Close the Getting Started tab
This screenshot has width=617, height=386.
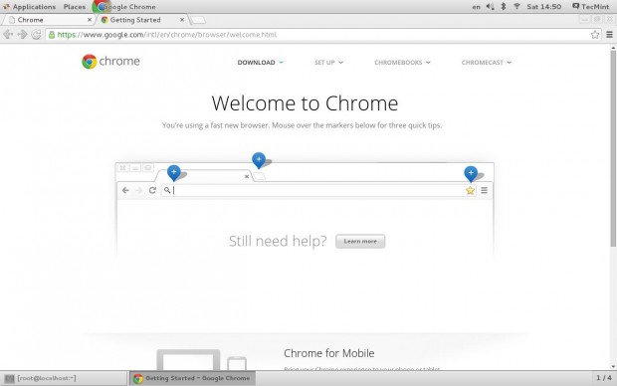tap(182, 20)
